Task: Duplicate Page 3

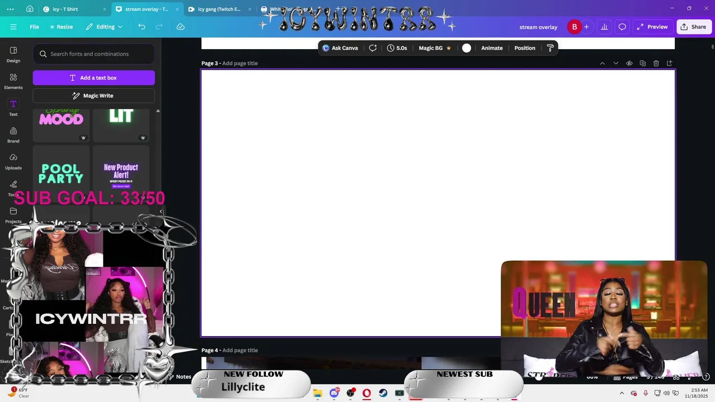Action: click(x=642, y=63)
